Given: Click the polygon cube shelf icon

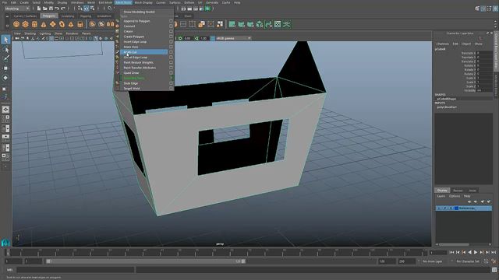Looking at the screenshot, I should tap(26, 24).
